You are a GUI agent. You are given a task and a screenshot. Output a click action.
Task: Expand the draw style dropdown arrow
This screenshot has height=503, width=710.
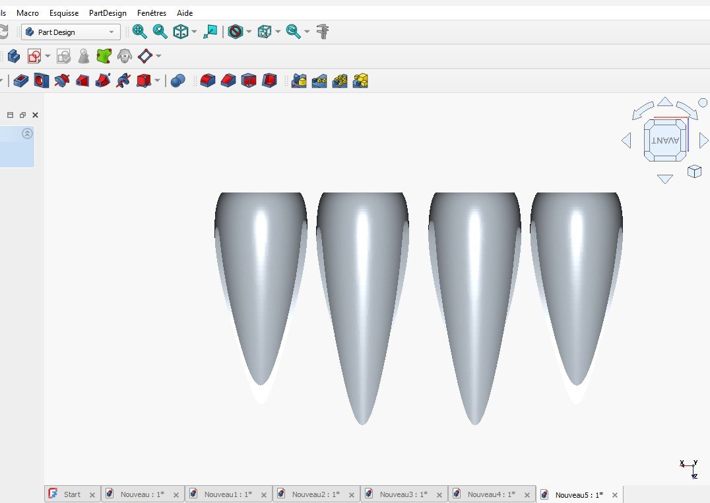point(249,32)
